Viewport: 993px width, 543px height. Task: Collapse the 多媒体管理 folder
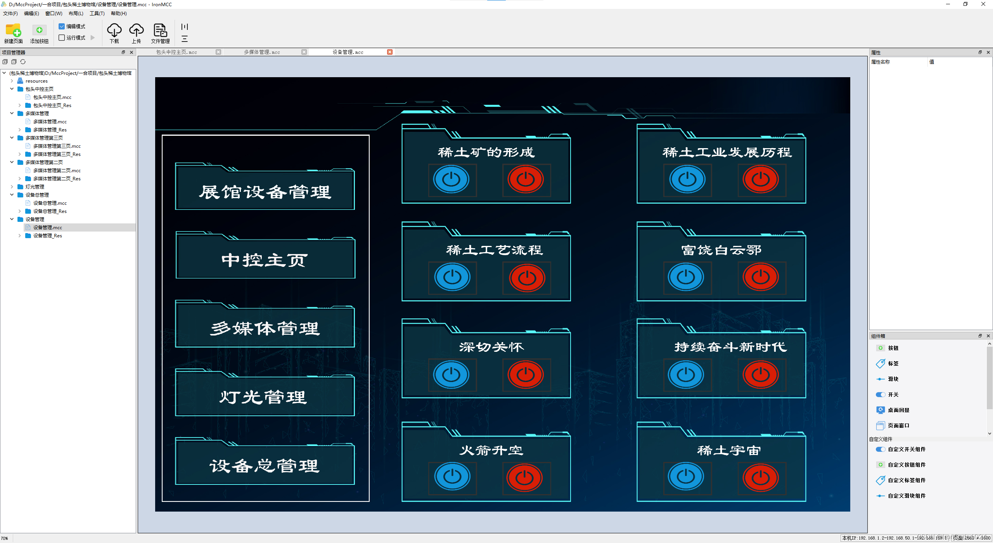point(12,113)
